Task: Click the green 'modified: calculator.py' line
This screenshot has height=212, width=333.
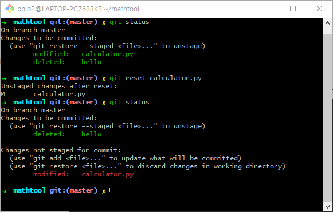Action: [83, 54]
